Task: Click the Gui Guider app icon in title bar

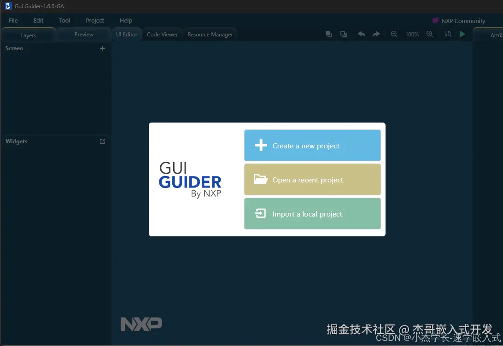Action: coord(8,6)
